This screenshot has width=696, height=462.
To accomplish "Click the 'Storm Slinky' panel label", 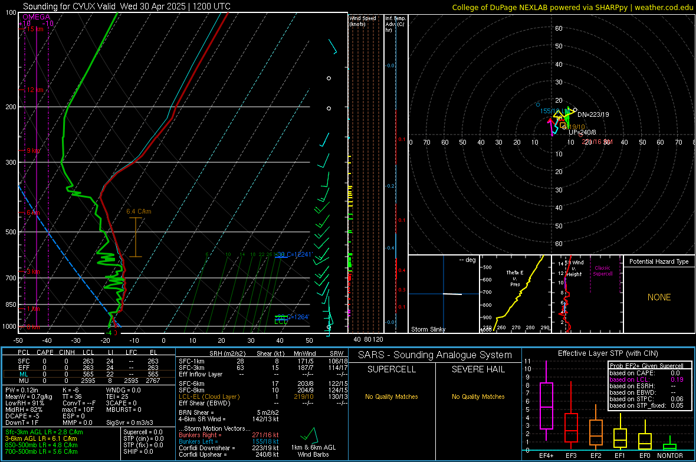I will point(428,329).
